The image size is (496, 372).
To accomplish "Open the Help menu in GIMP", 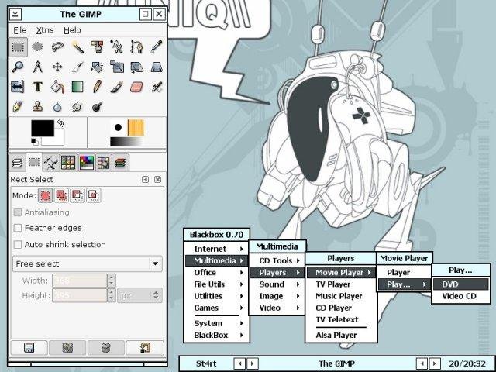I will (x=72, y=30).
